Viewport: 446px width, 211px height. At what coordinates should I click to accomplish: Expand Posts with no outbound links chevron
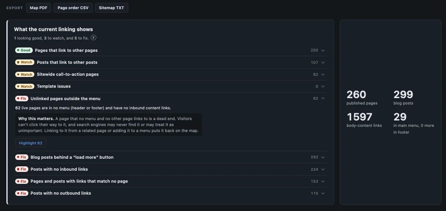point(323,193)
